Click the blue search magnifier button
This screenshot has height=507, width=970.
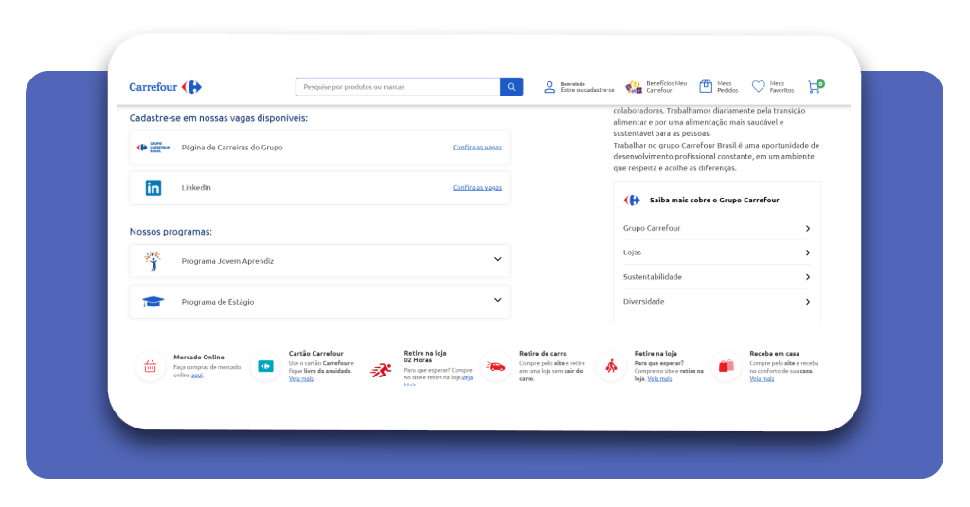512,87
